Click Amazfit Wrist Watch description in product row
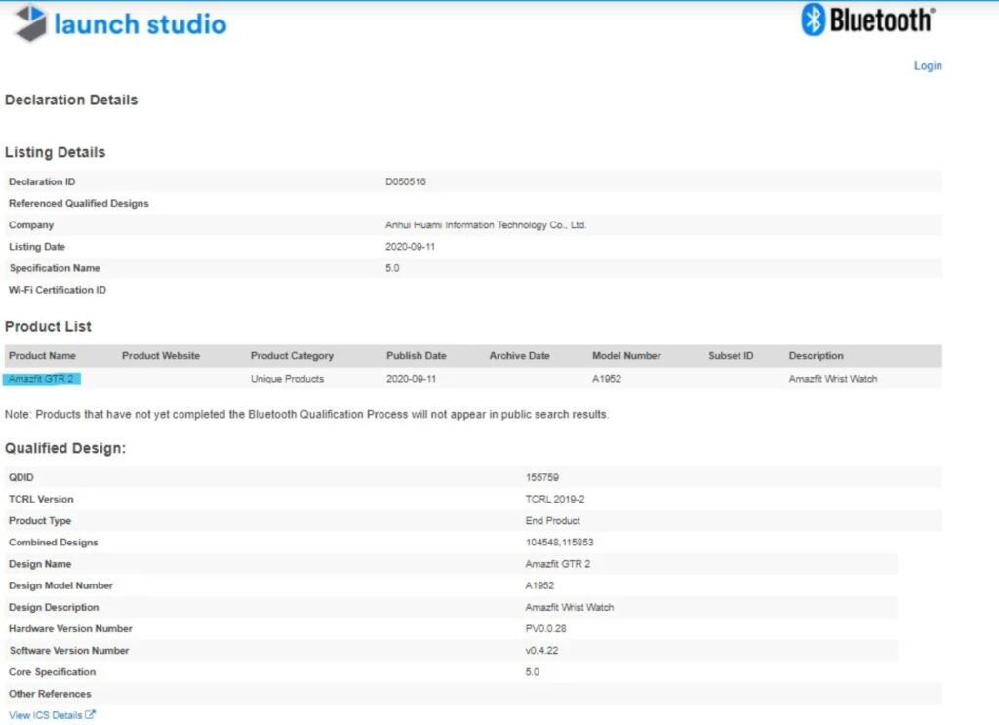Viewport: 999px width, 725px height. tap(833, 379)
